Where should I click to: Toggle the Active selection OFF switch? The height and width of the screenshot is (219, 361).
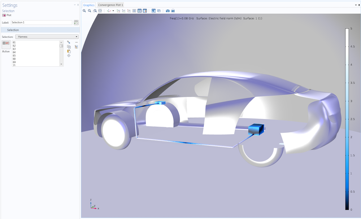click(6, 43)
